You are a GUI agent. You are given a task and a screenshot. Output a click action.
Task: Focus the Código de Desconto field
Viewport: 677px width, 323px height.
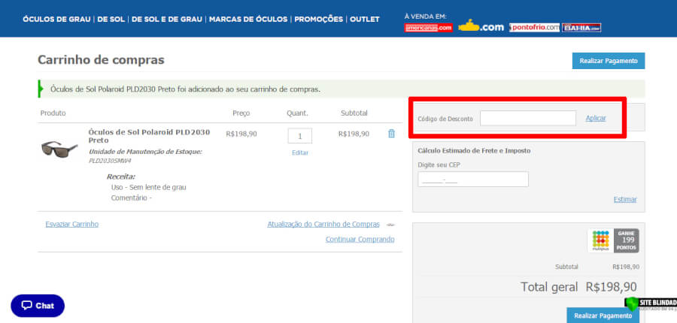pyautogui.click(x=528, y=118)
